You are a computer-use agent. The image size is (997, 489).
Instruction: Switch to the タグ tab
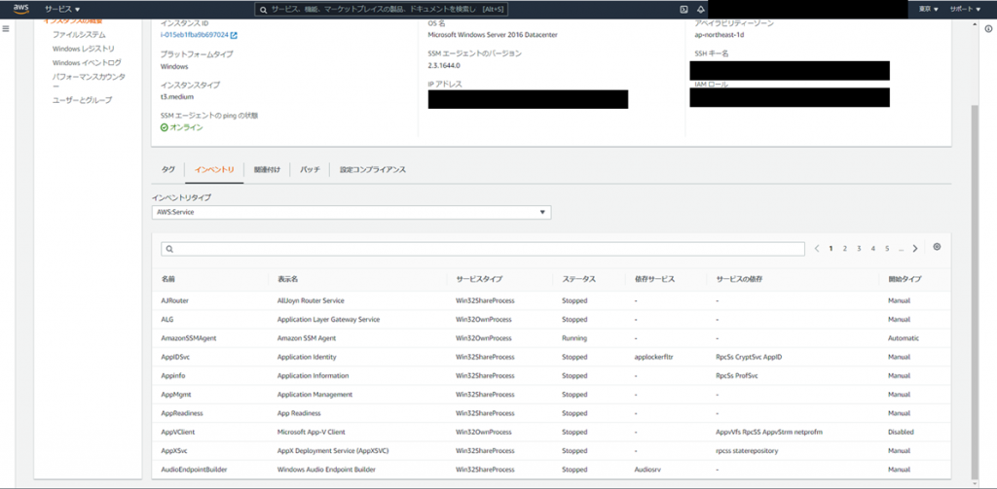(x=167, y=170)
